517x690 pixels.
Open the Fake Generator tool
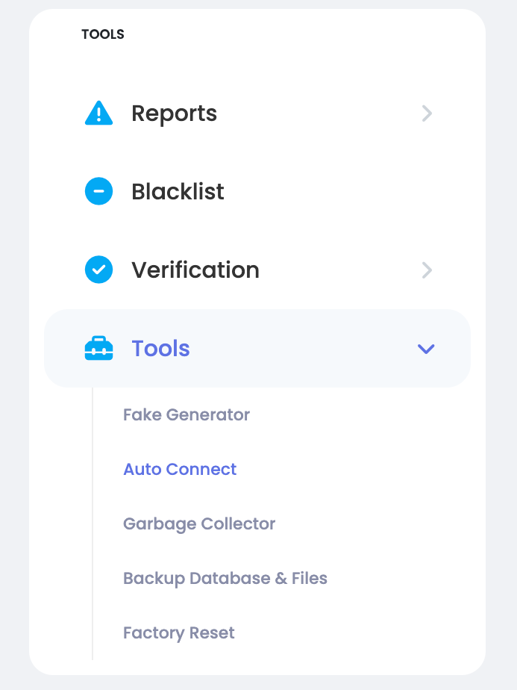(187, 414)
